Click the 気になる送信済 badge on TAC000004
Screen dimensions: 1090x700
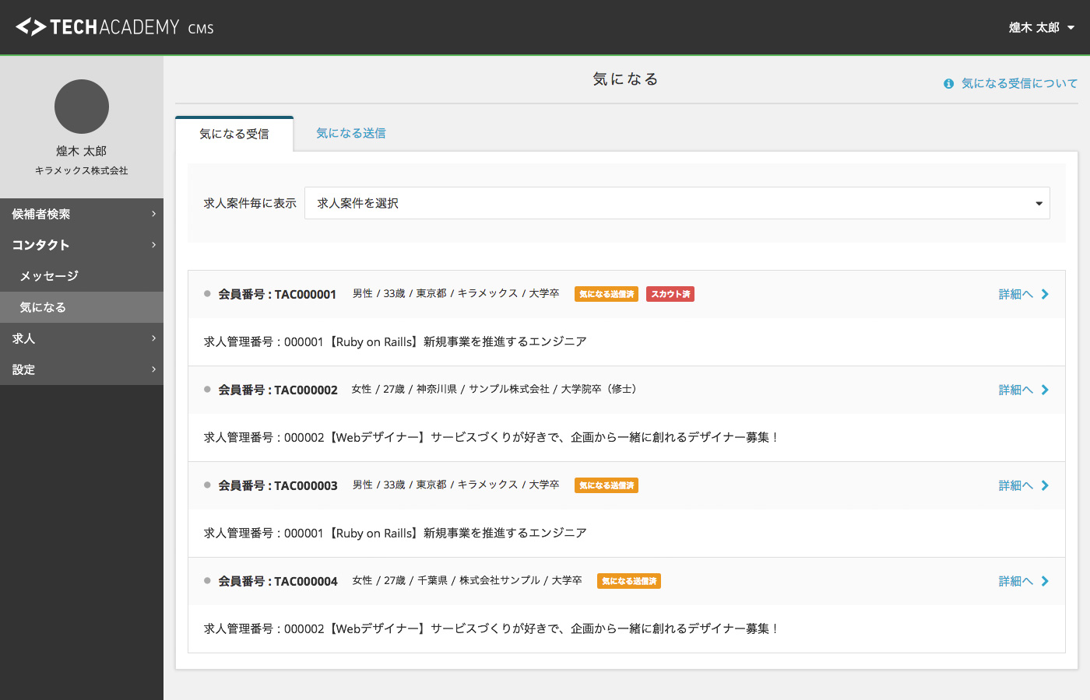628,581
